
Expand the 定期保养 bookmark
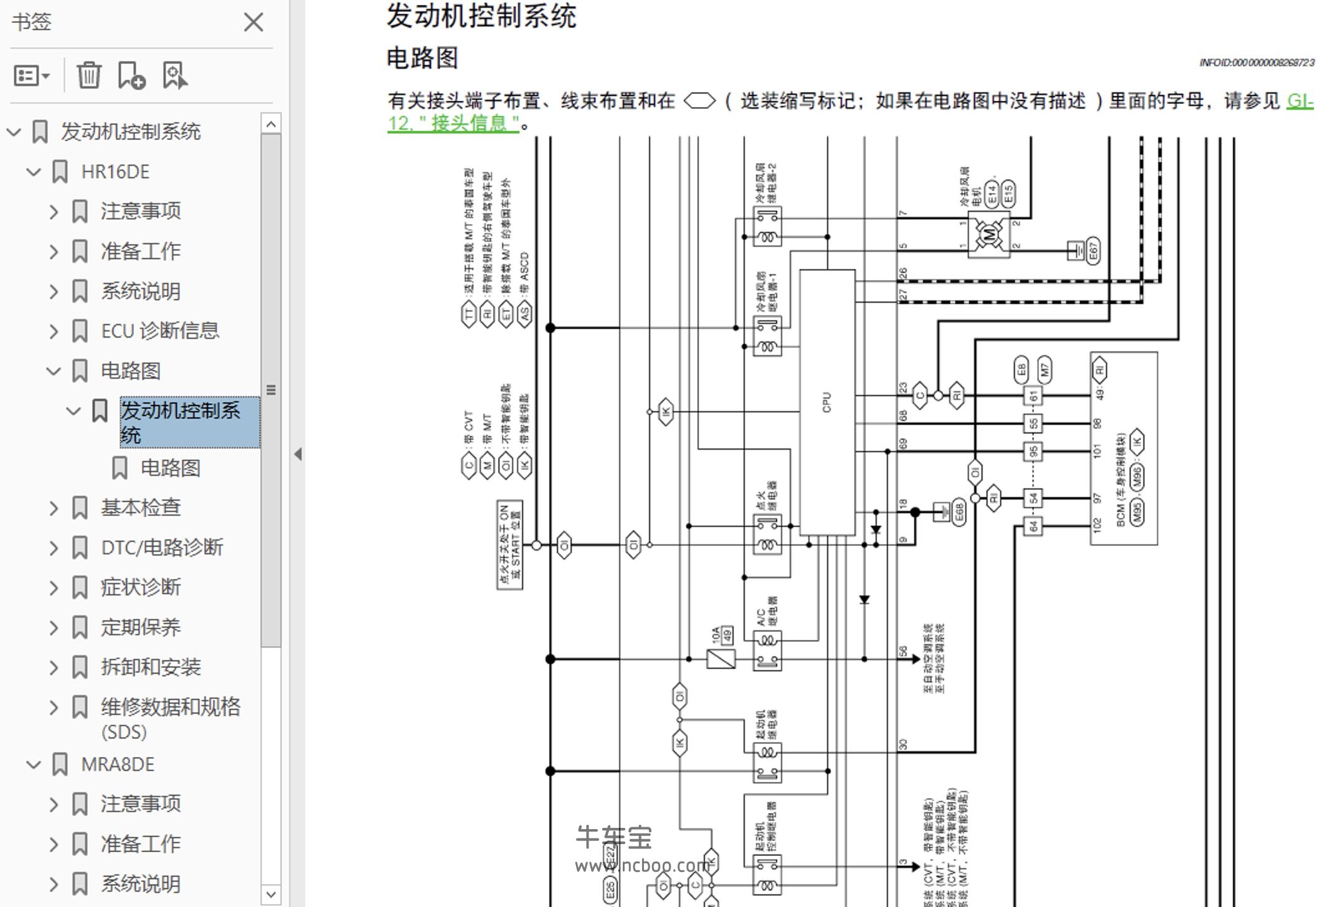54,627
